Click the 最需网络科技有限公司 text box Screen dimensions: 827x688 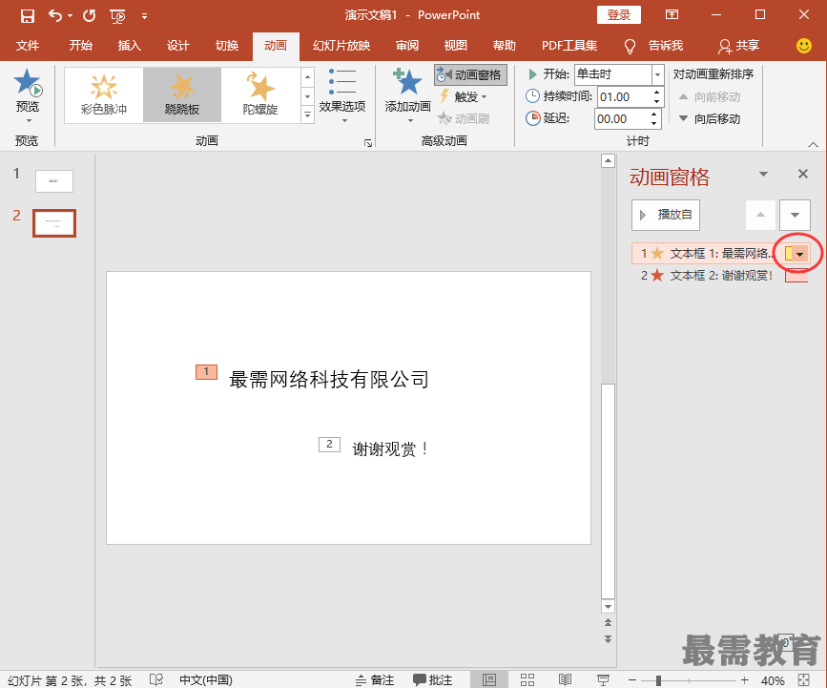(x=329, y=380)
